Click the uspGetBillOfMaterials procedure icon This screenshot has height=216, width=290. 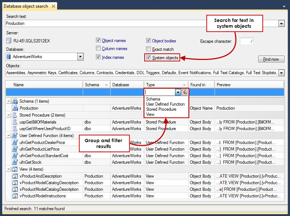pos(15,122)
